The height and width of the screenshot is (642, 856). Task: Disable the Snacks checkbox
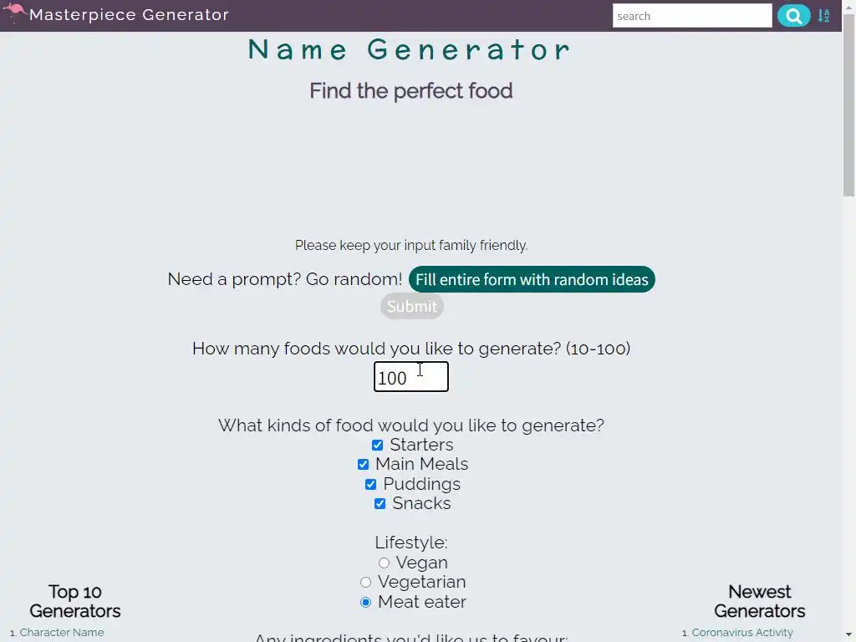click(x=380, y=504)
